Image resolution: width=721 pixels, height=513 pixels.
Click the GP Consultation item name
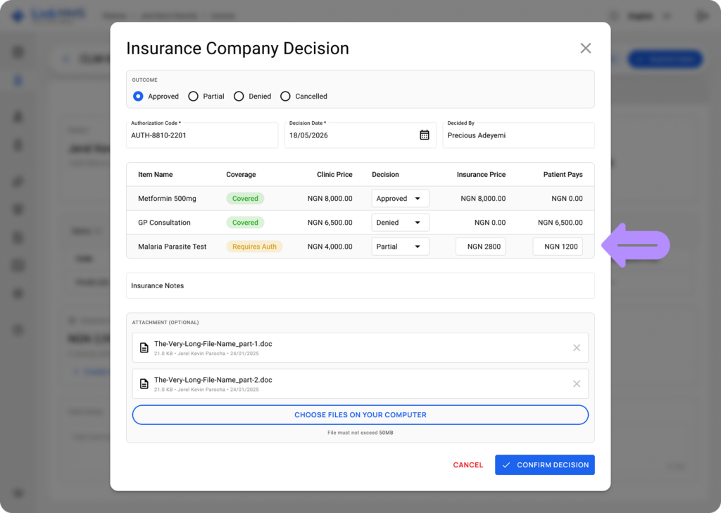[x=164, y=222]
